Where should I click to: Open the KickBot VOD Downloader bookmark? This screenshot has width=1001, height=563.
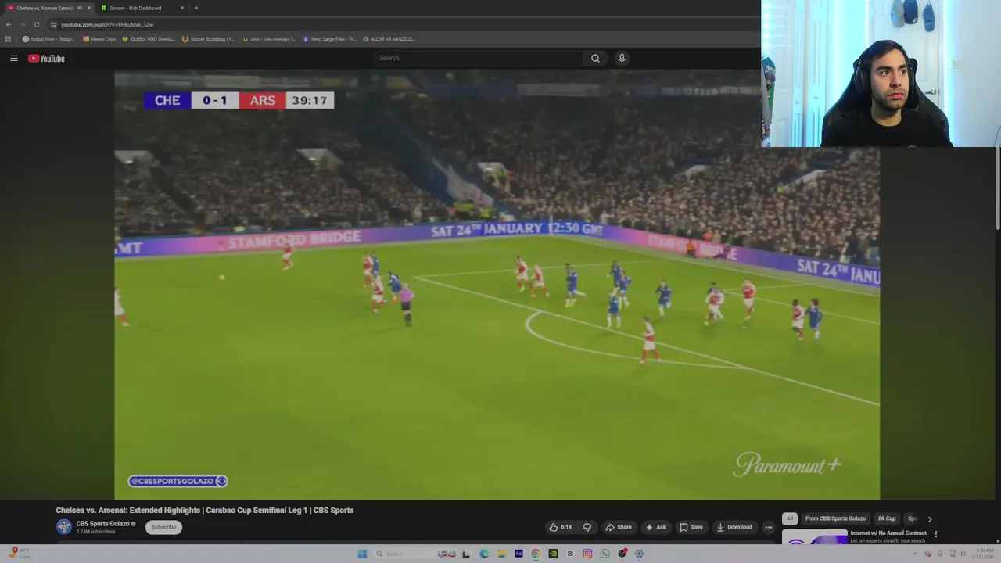pos(149,38)
